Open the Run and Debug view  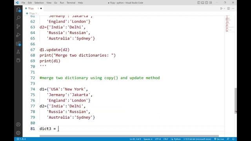click(18, 35)
